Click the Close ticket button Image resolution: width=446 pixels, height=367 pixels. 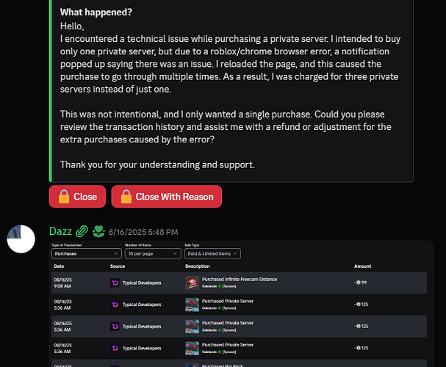point(77,197)
